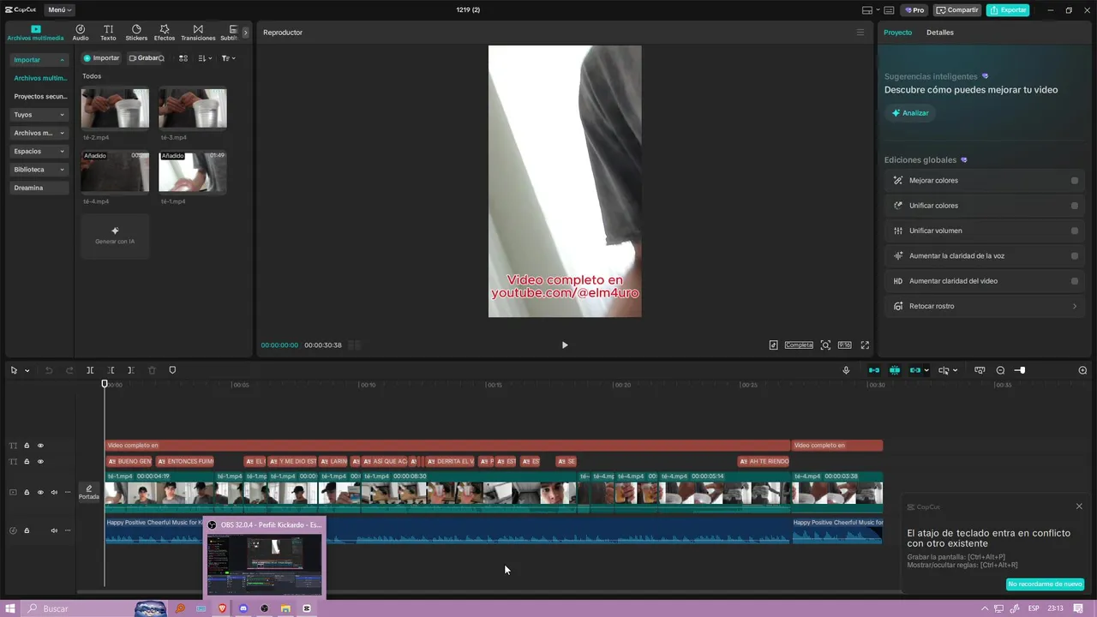The width and height of the screenshot is (1097, 617).
Task: Enable Unificar colores checkbox
Action: tap(1075, 206)
